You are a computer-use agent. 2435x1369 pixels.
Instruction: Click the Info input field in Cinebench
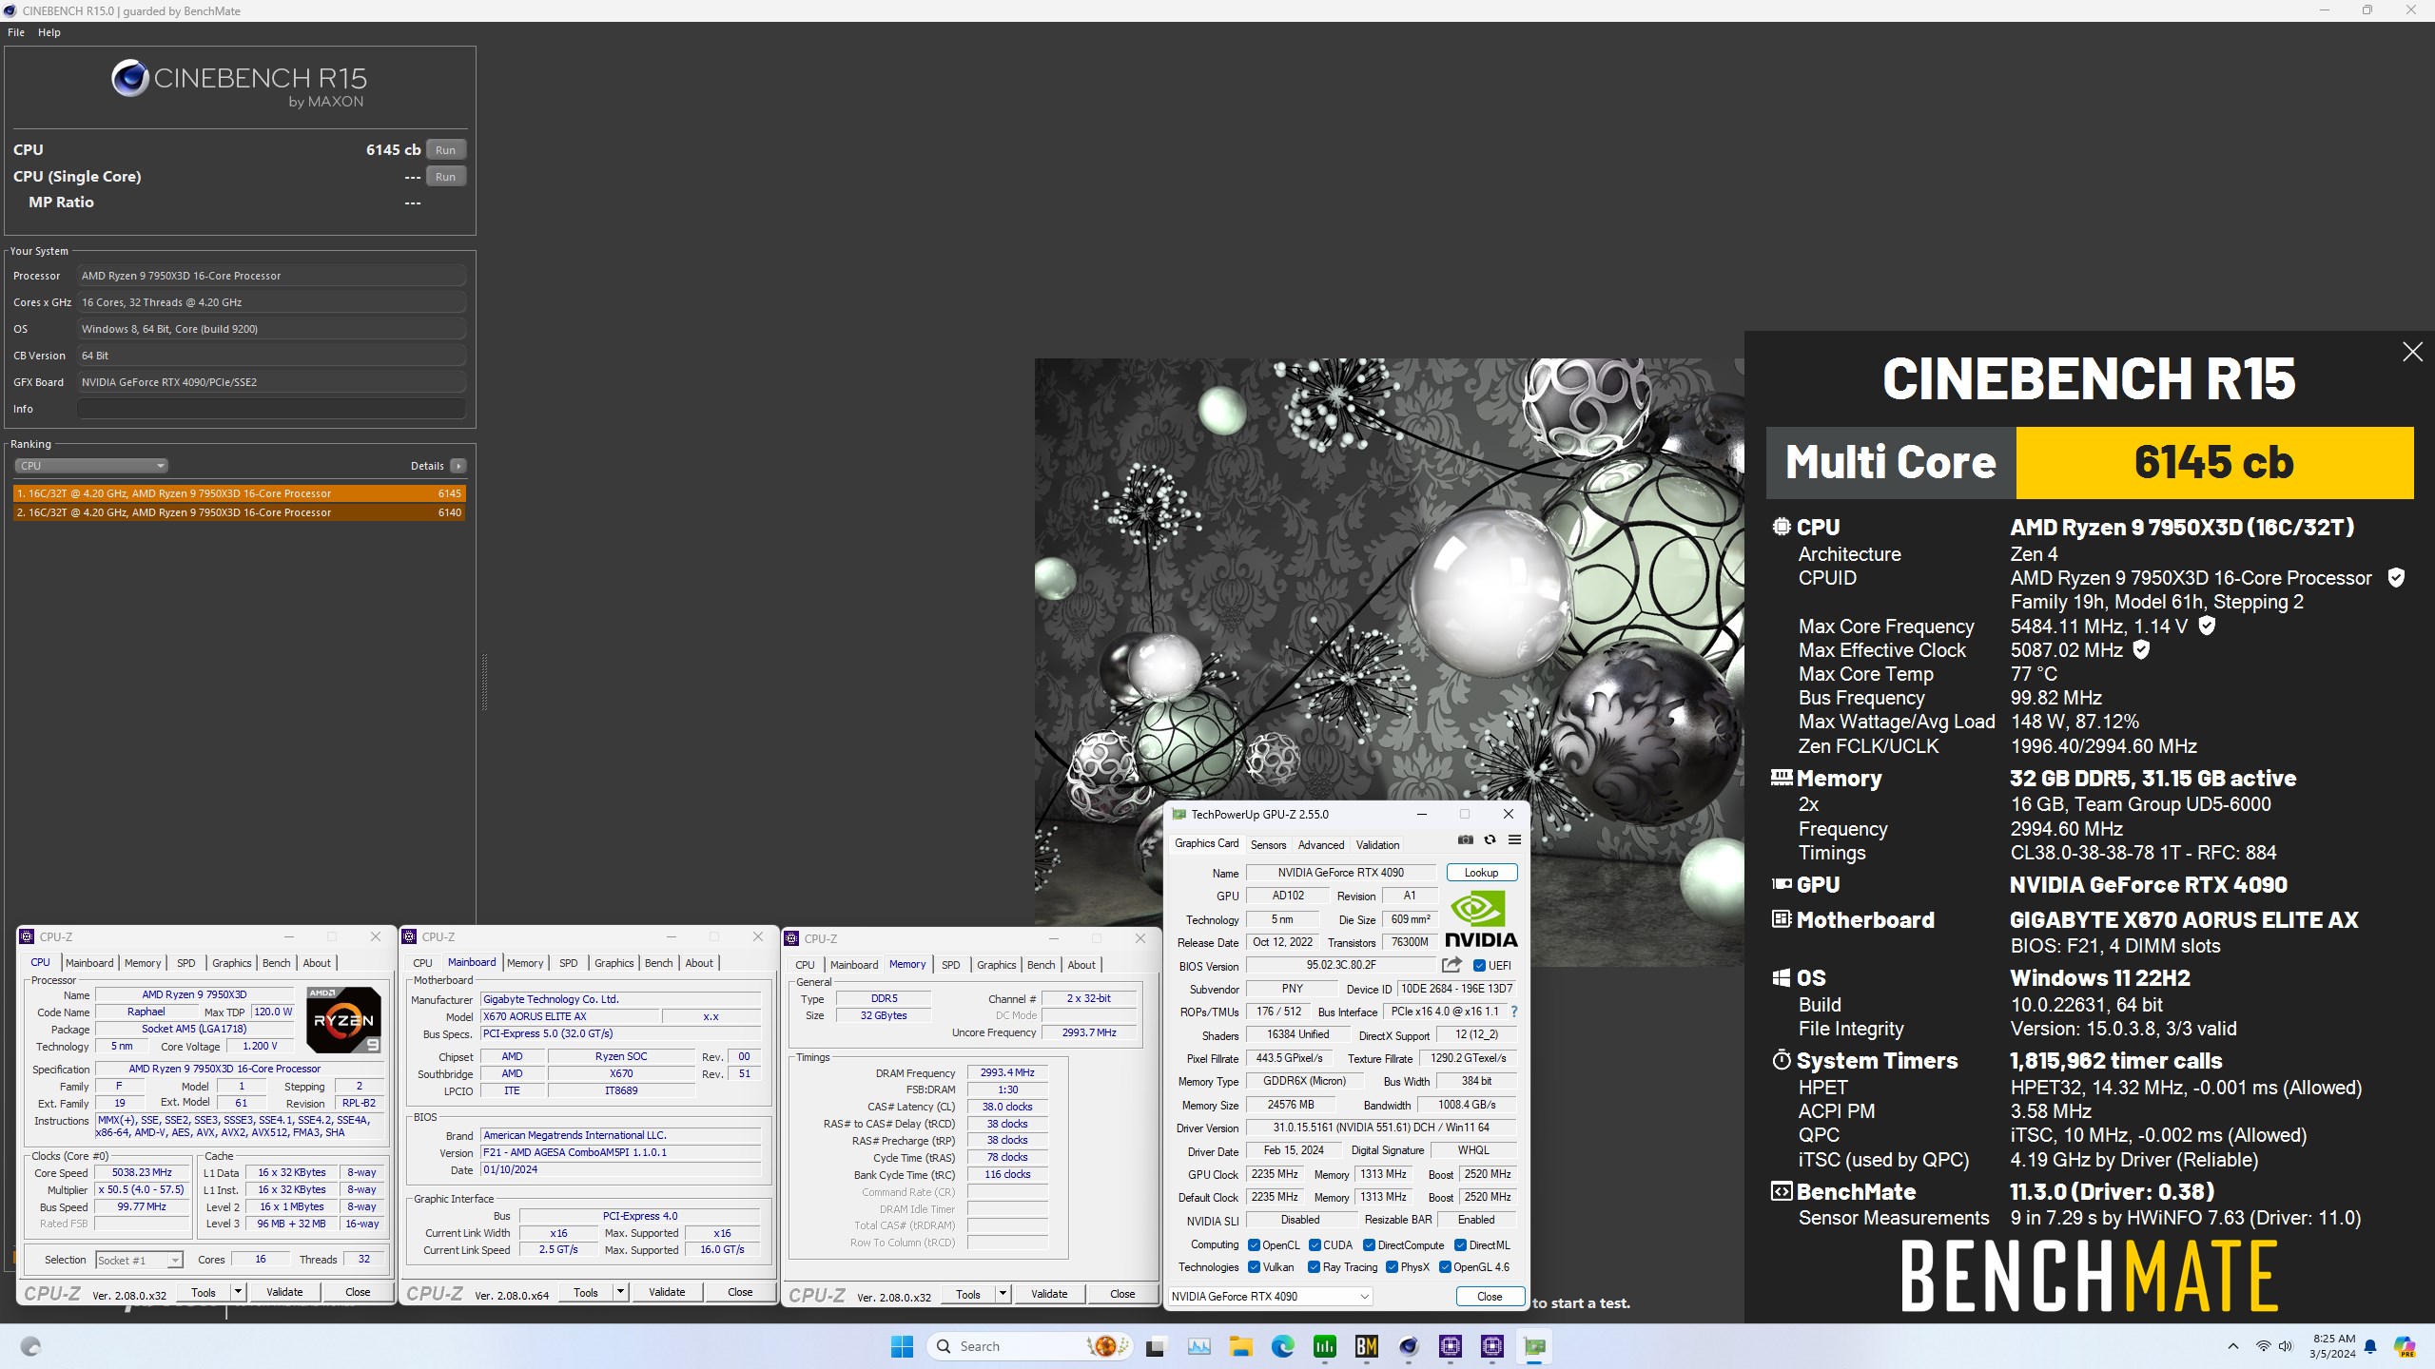(x=271, y=409)
